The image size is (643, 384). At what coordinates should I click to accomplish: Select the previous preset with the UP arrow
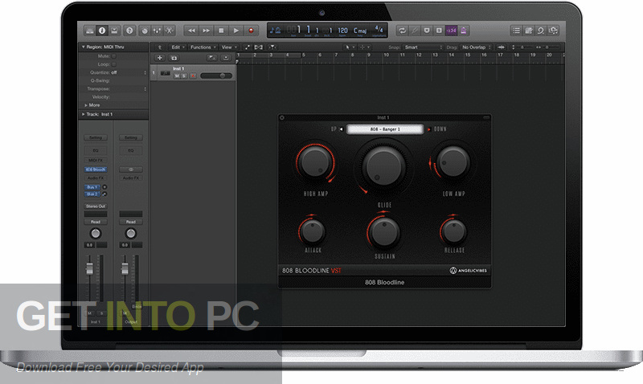point(341,129)
